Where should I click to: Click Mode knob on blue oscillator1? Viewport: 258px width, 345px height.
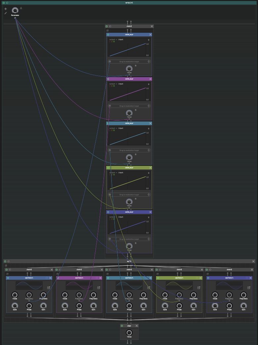point(15,295)
